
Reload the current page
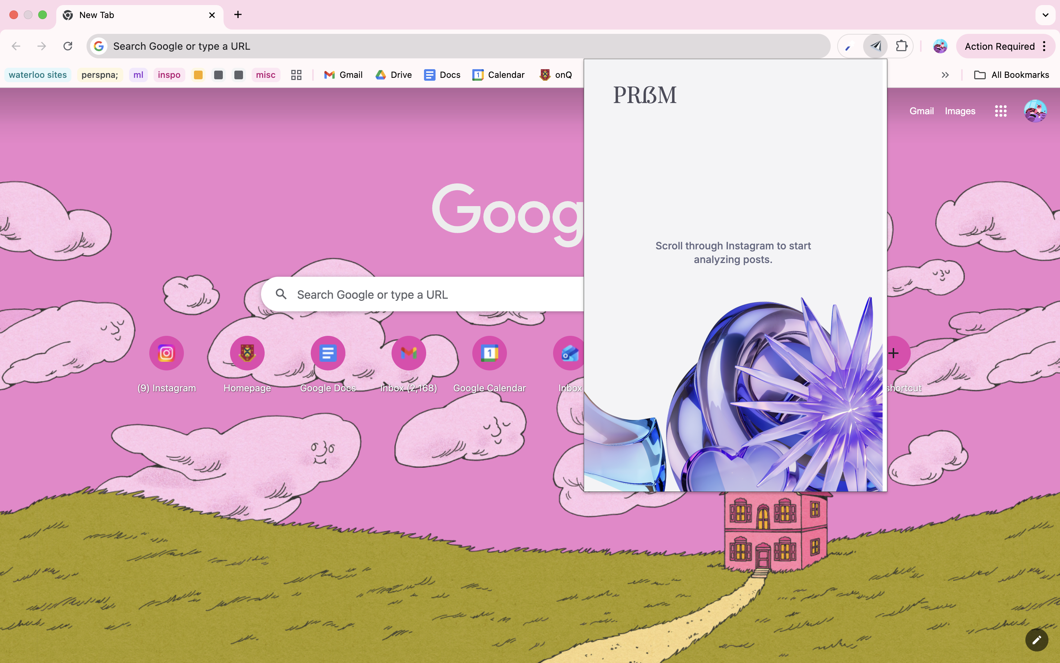(x=67, y=46)
